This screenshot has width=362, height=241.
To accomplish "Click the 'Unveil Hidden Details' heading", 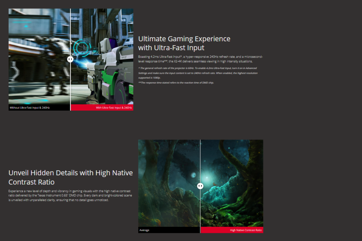I will pyautogui.click(x=71, y=177).
